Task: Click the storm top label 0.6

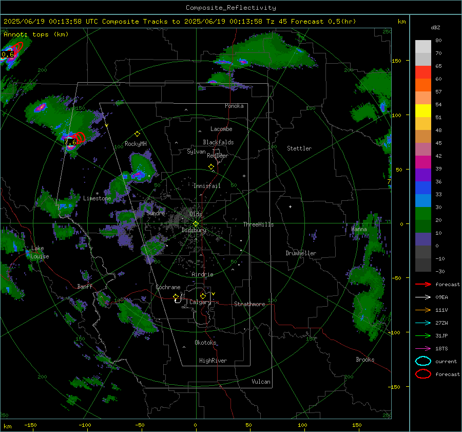Action: pyautogui.click(x=7, y=54)
